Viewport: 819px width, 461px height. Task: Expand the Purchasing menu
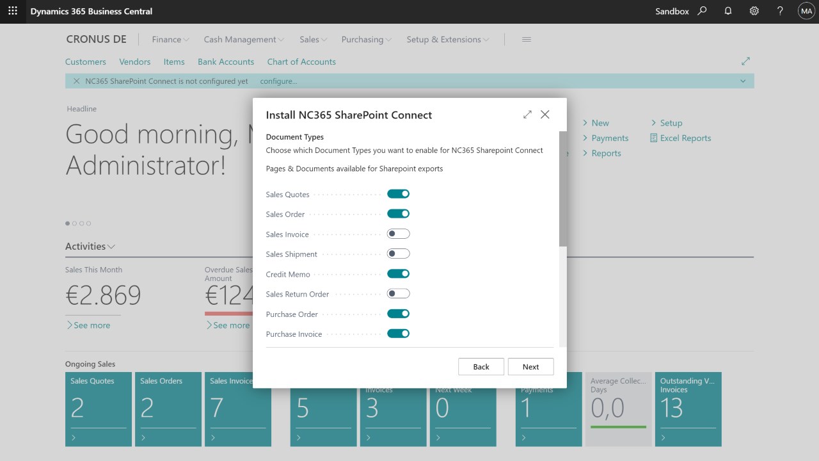[367, 40]
